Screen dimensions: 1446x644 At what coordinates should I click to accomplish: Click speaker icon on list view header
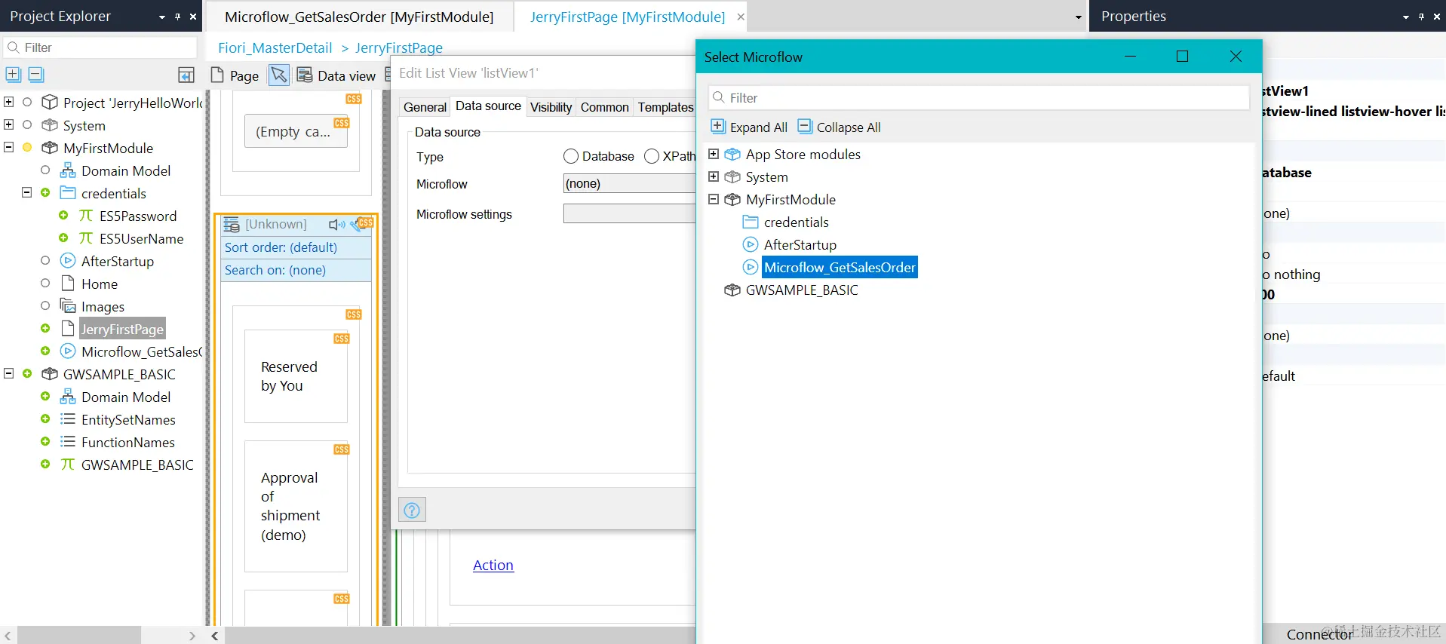(x=336, y=224)
